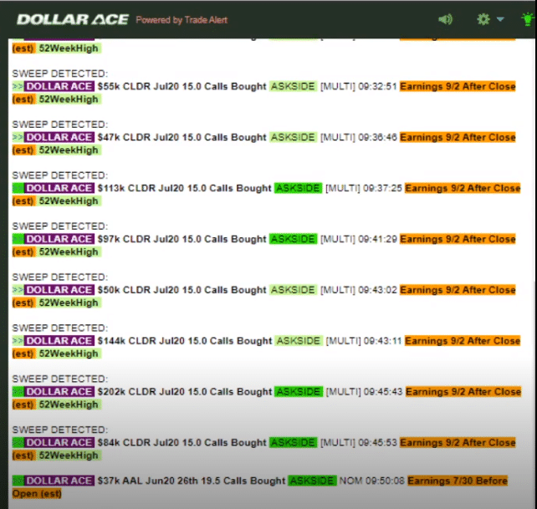
Task: Click the arrows icon on the $202k CLDR alert
Action: (x=18, y=392)
